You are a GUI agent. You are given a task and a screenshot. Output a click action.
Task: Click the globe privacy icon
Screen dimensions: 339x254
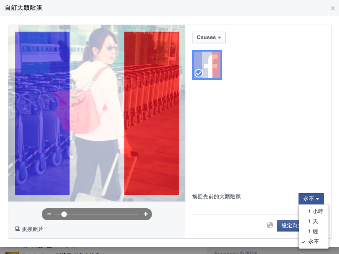(270, 225)
